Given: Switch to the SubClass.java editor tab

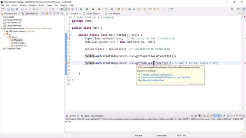Looking at the screenshot, I should click(114, 14).
